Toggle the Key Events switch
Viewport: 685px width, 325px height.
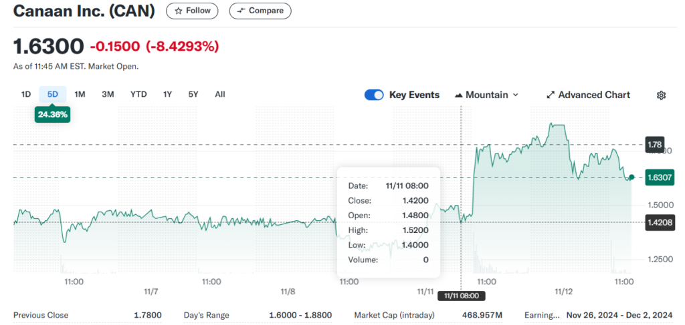tap(374, 95)
